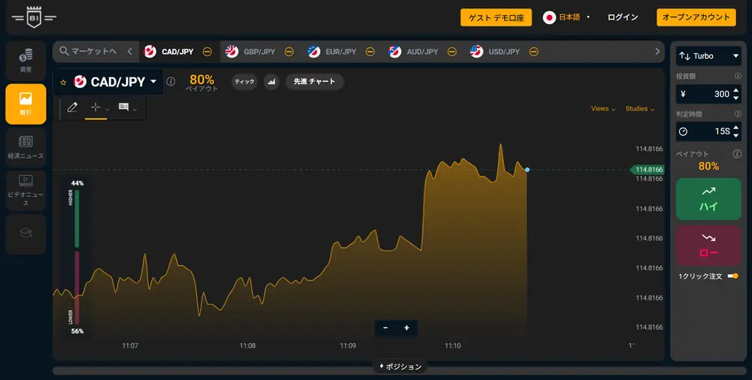
Task: Select the pencil drawing tool
Action: [x=72, y=108]
